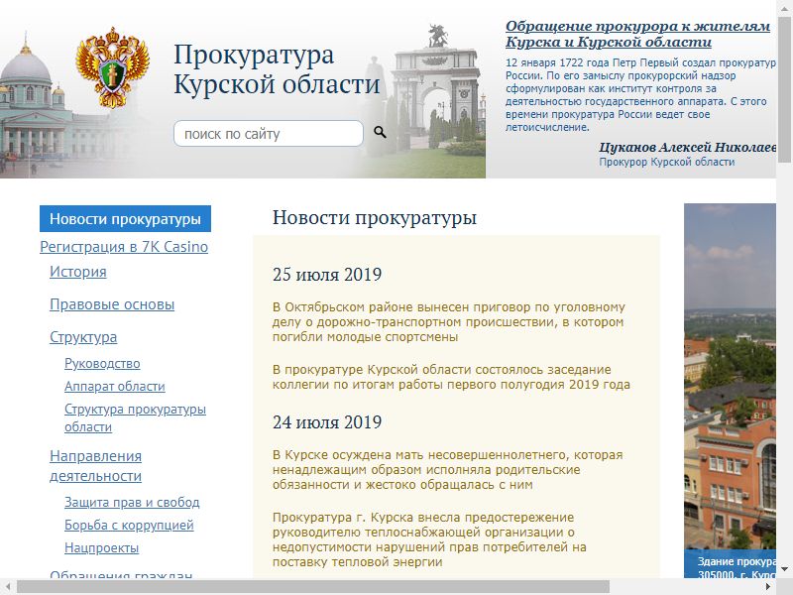Click the "25 июля 2019" date heading
Image resolution: width=793 pixels, height=595 pixels.
tap(327, 275)
